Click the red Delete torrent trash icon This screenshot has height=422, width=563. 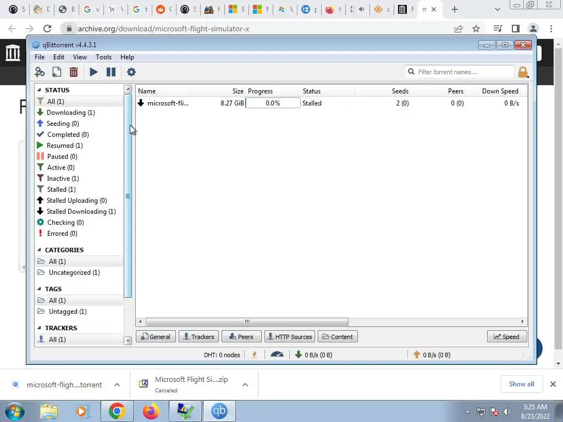(74, 72)
